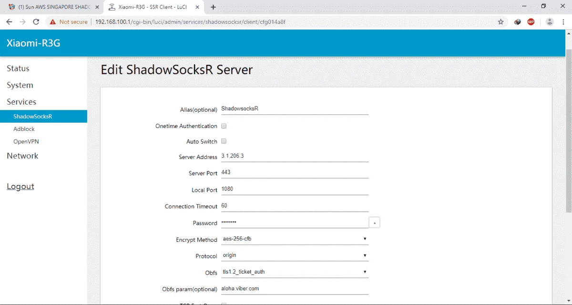Click the Obfs param field aloha.viber.com
Screen dimensions: 572x305
point(295,289)
